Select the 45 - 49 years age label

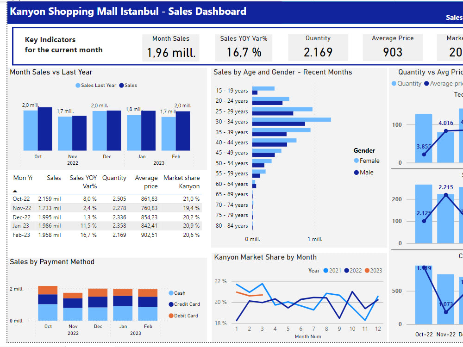pos(232,153)
